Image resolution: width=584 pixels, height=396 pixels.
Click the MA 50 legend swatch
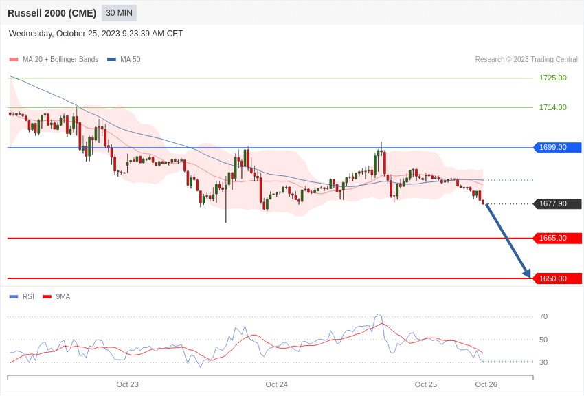pos(111,60)
